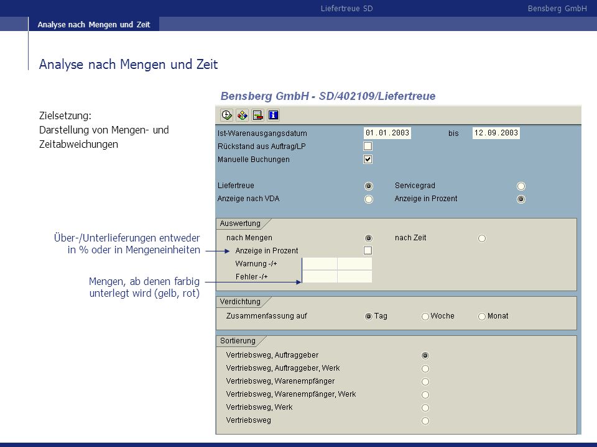Select the Servicegrad radio button

(521, 186)
